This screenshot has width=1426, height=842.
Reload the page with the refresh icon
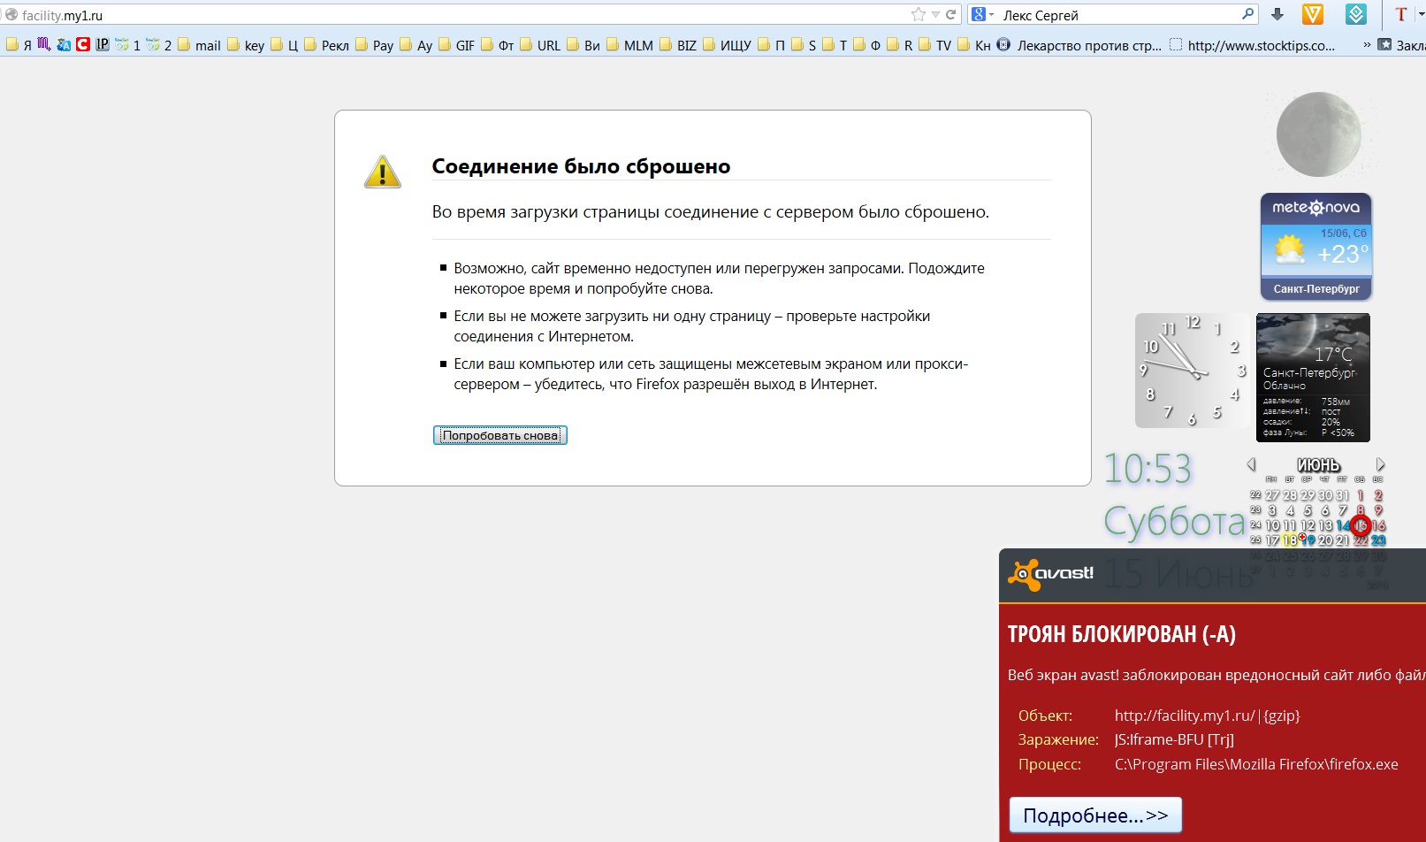(951, 14)
